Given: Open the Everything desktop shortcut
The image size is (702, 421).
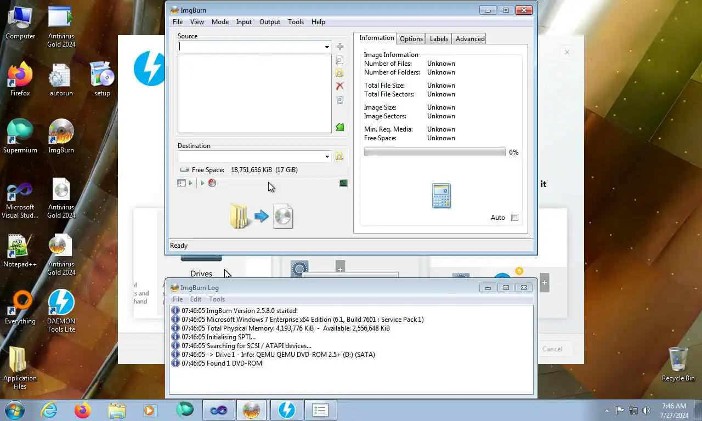Looking at the screenshot, I should coord(20,308).
